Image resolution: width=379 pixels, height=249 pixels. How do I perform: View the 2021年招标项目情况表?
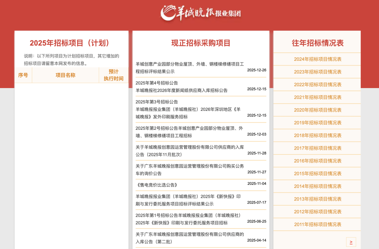(318, 97)
